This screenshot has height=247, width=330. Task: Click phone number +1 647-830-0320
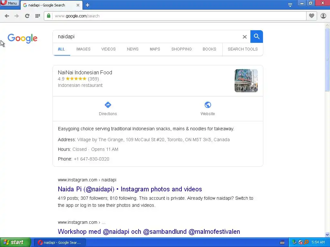pos(92,159)
